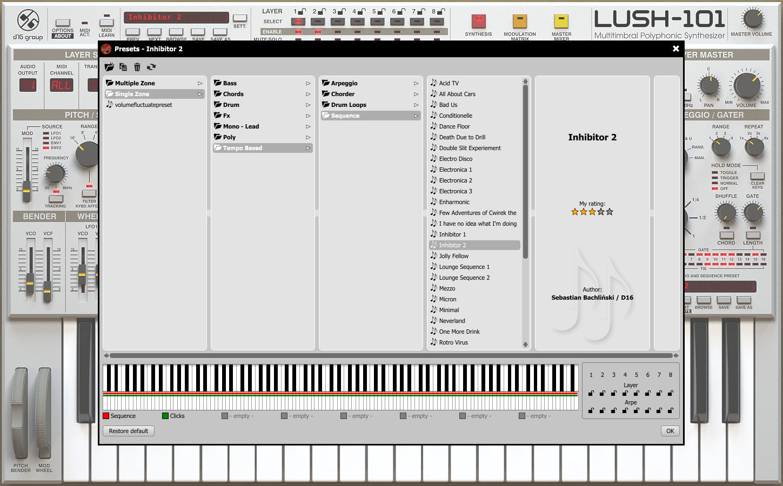Toggle the Layer 1 Select button in the header

[x=298, y=22]
